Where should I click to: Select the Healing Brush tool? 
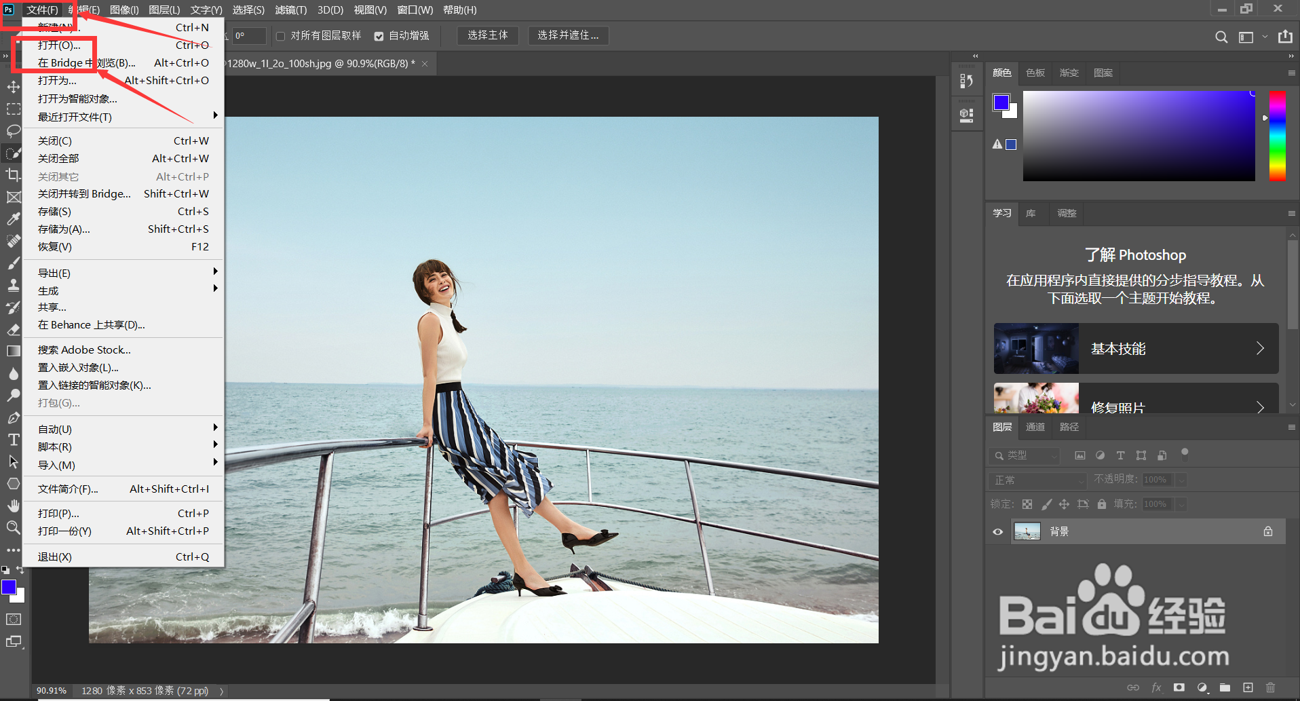14,242
